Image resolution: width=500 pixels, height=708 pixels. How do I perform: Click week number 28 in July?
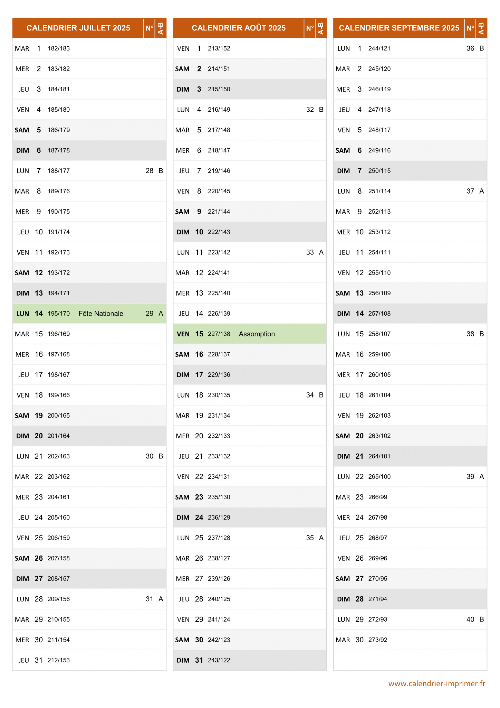point(150,171)
